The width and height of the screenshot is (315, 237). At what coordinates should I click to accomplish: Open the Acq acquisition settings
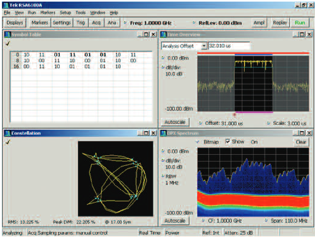coord(96,22)
